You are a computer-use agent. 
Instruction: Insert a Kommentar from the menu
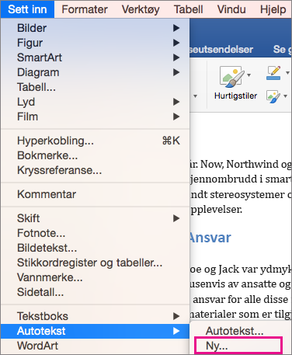tap(95, 194)
